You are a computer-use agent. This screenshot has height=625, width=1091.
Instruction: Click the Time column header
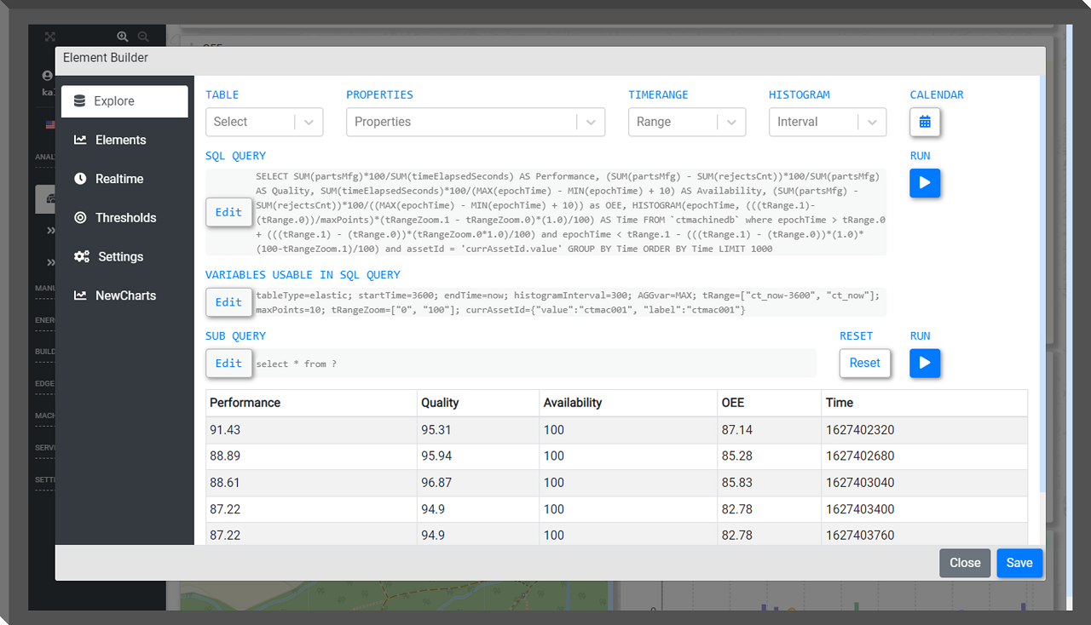925,403
